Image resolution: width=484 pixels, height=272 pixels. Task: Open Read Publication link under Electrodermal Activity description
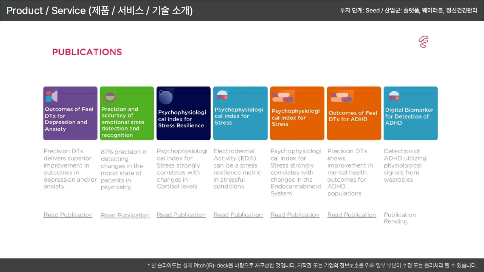click(x=238, y=215)
